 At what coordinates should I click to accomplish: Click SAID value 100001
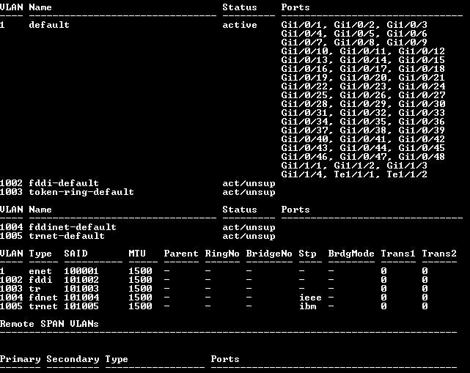point(81,271)
